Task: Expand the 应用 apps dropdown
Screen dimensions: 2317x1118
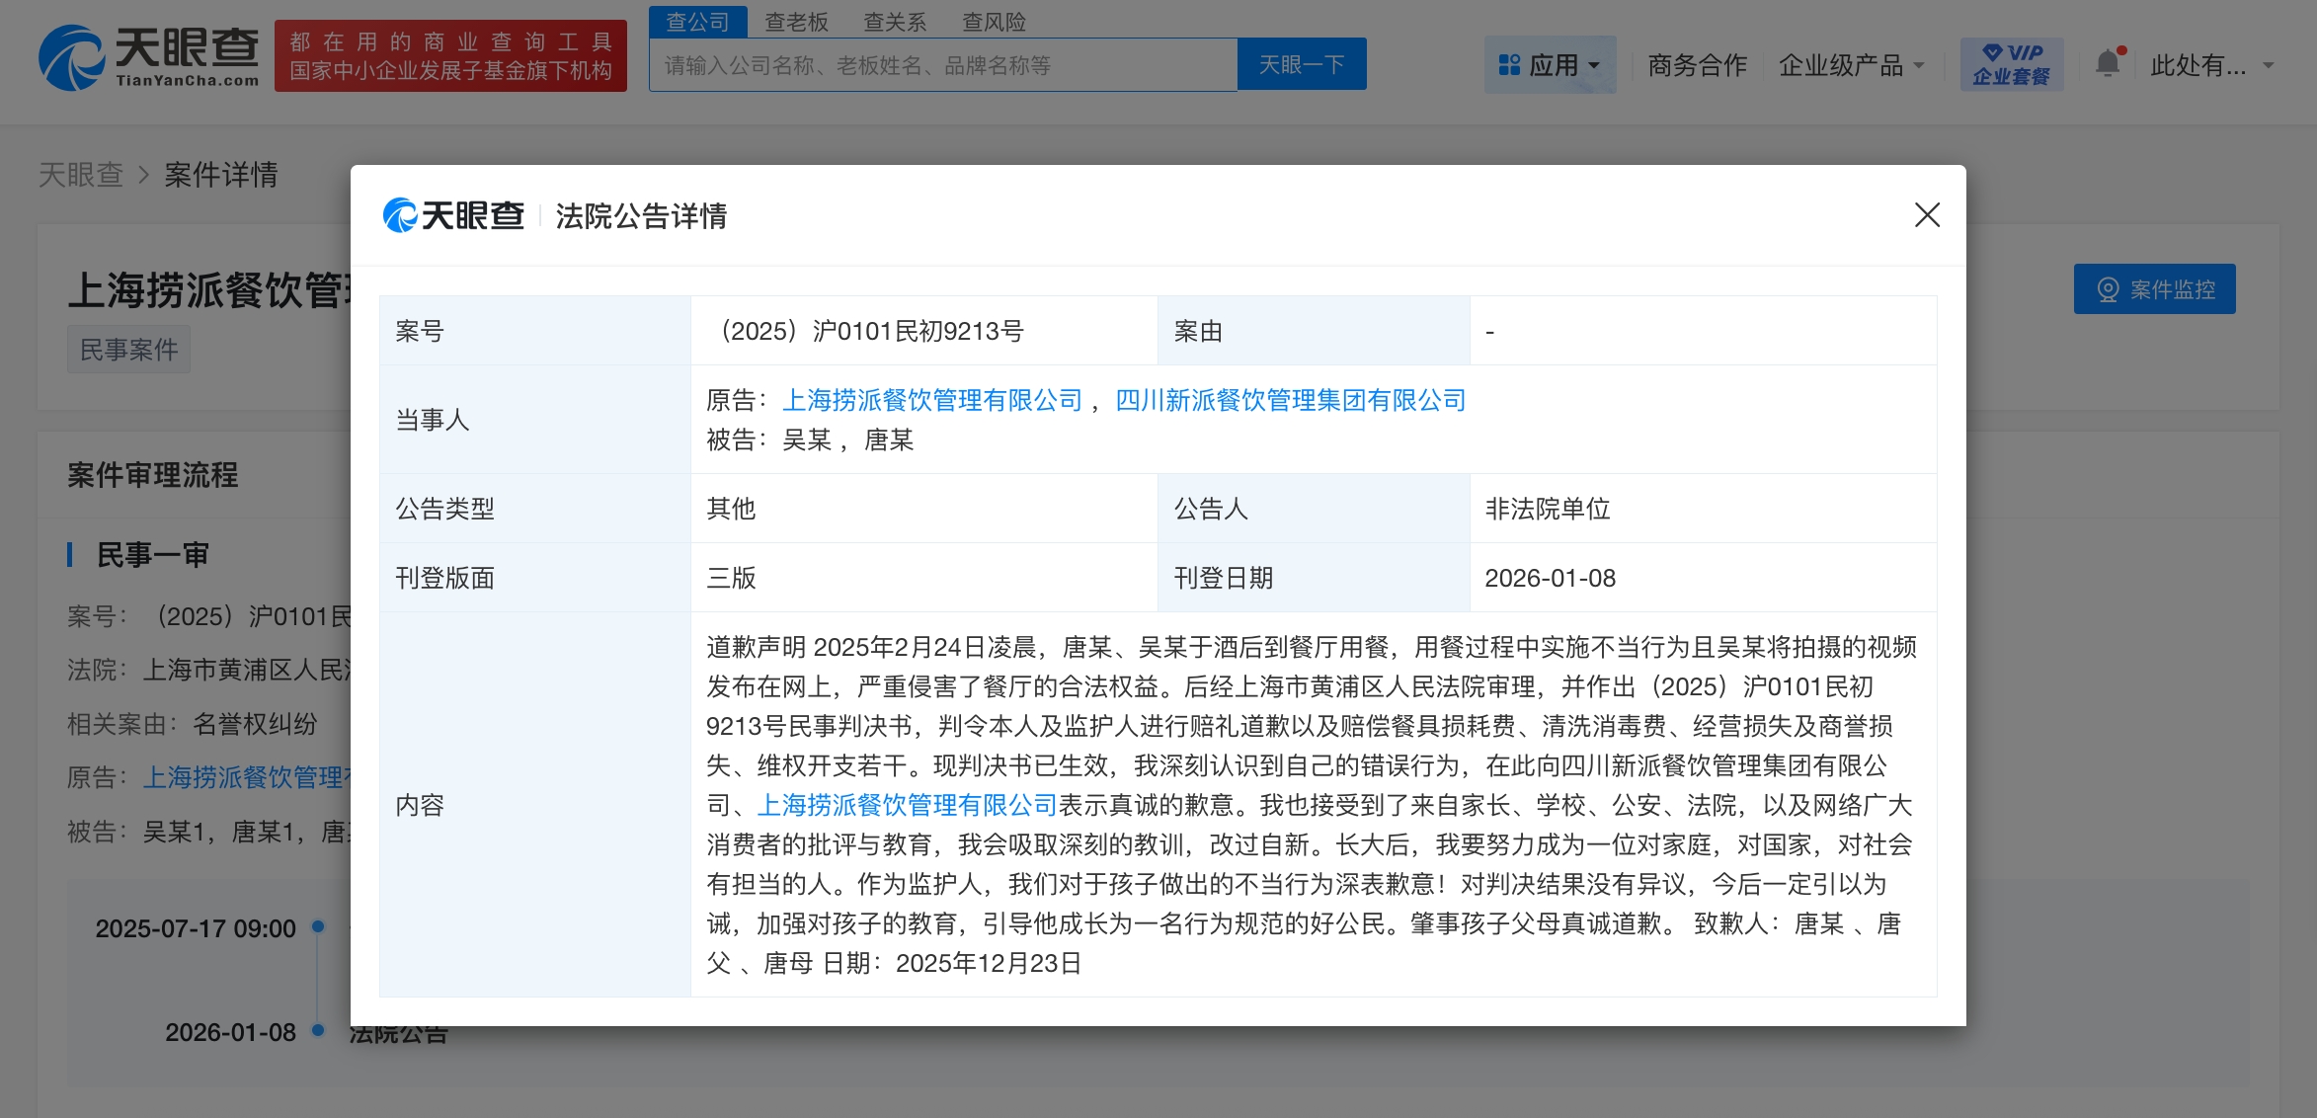Action: point(1550,65)
